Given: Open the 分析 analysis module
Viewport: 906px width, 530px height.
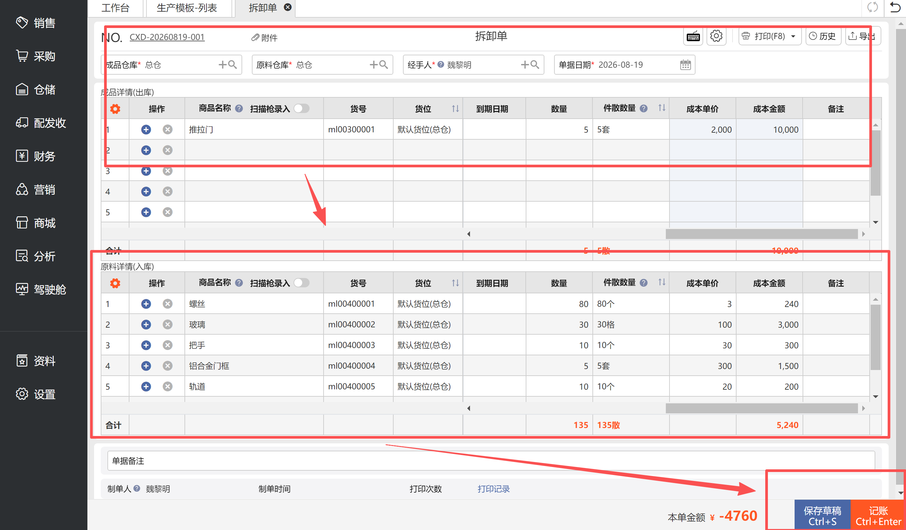Looking at the screenshot, I should (36, 256).
